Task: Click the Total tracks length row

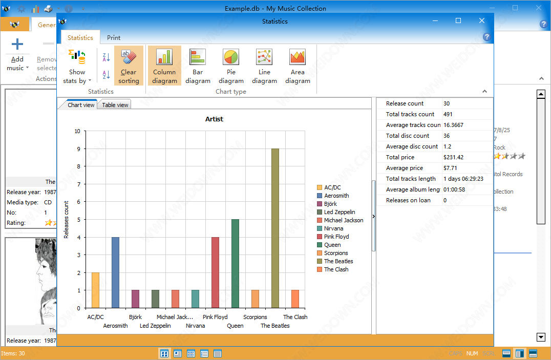Action: 435,179
